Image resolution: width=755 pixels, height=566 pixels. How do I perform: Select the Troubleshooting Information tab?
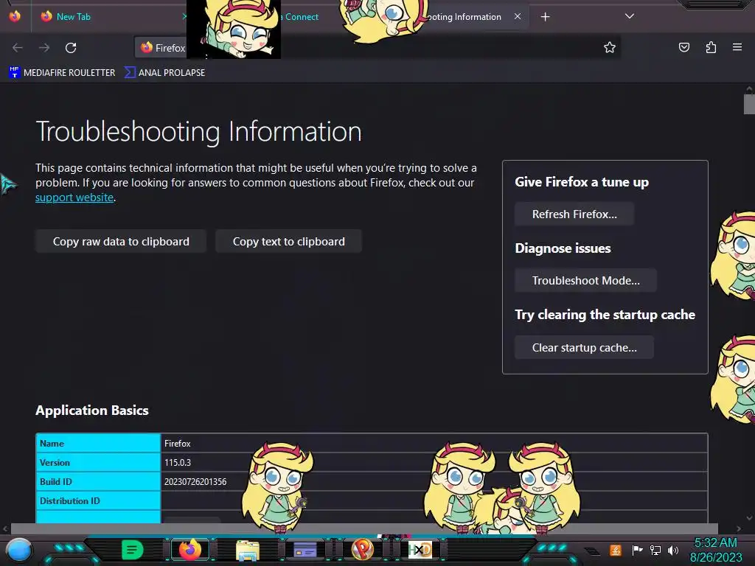pyautogui.click(x=463, y=17)
